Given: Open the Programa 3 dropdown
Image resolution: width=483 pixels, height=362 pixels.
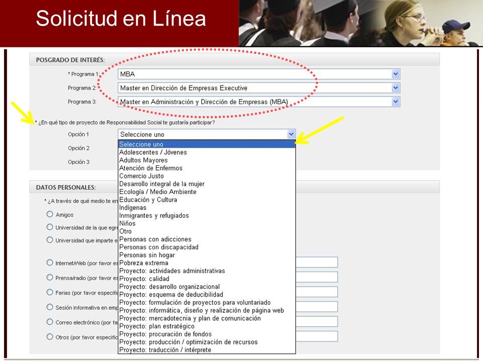Looking at the screenshot, I should pos(259,102).
